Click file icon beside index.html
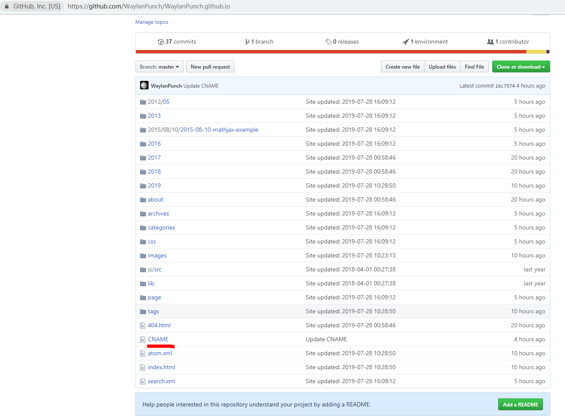Screen dimensions: 565x420 pyautogui.click(x=143, y=367)
